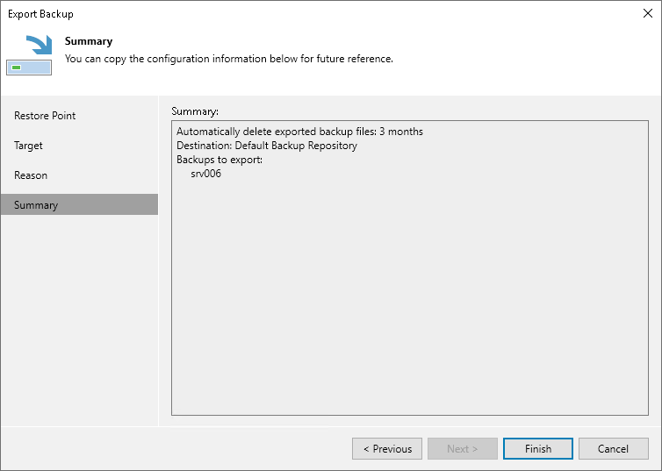The width and height of the screenshot is (662, 471).
Task: Switch to the Reason step
Action: point(31,175)
